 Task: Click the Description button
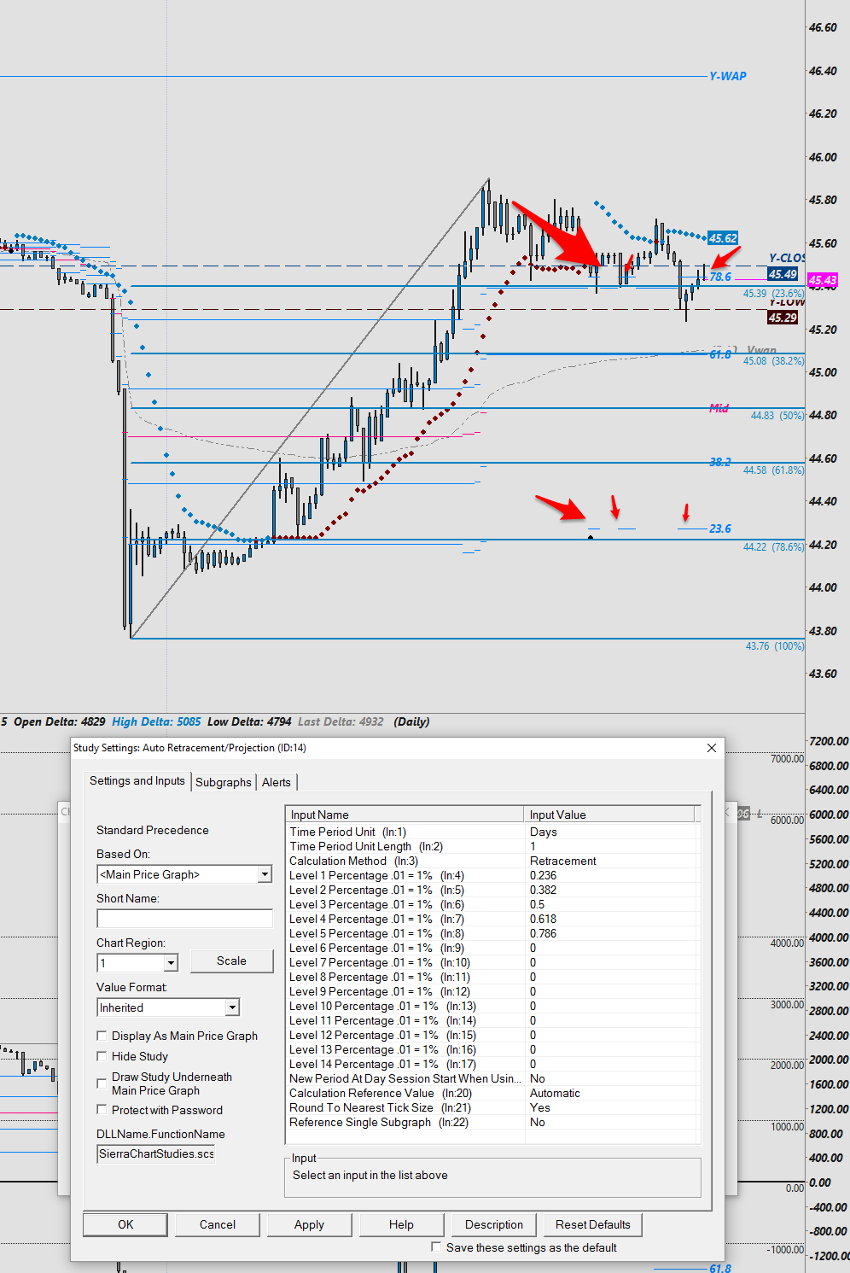pyautogui.click(x=494, y=1224)
